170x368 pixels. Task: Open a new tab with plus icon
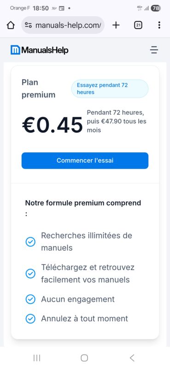(116, 25)
